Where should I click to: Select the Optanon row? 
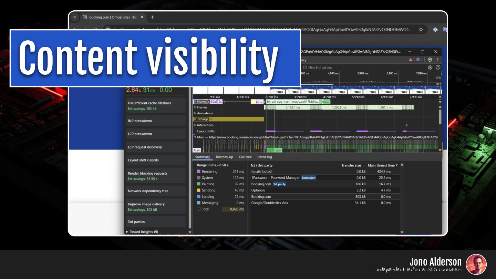325,190
